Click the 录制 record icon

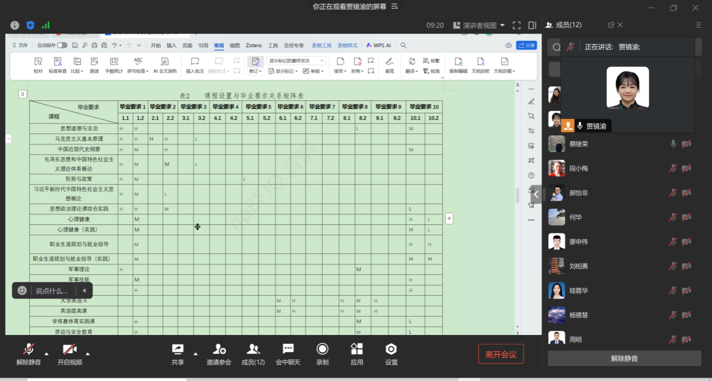point(322,350)
